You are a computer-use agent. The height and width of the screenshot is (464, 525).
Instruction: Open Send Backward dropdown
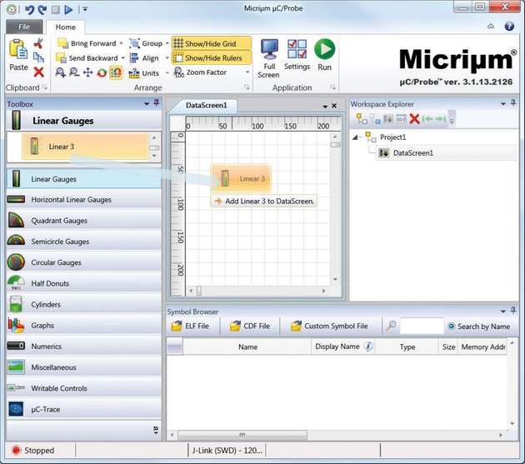[x=122, y=58]
